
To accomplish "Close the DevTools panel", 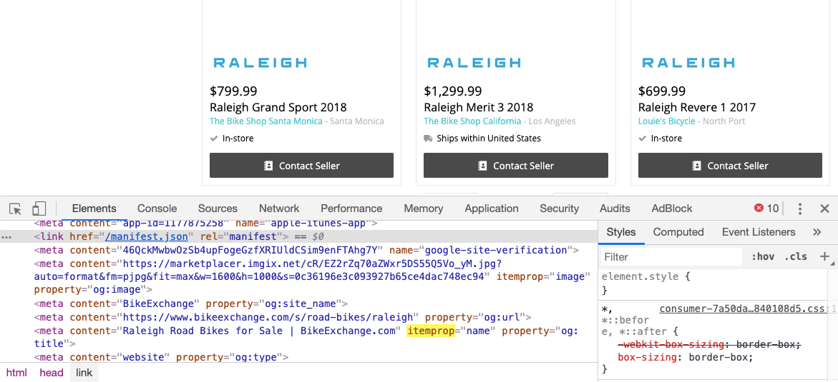I will pyautogui.click(x=824, y=208).
